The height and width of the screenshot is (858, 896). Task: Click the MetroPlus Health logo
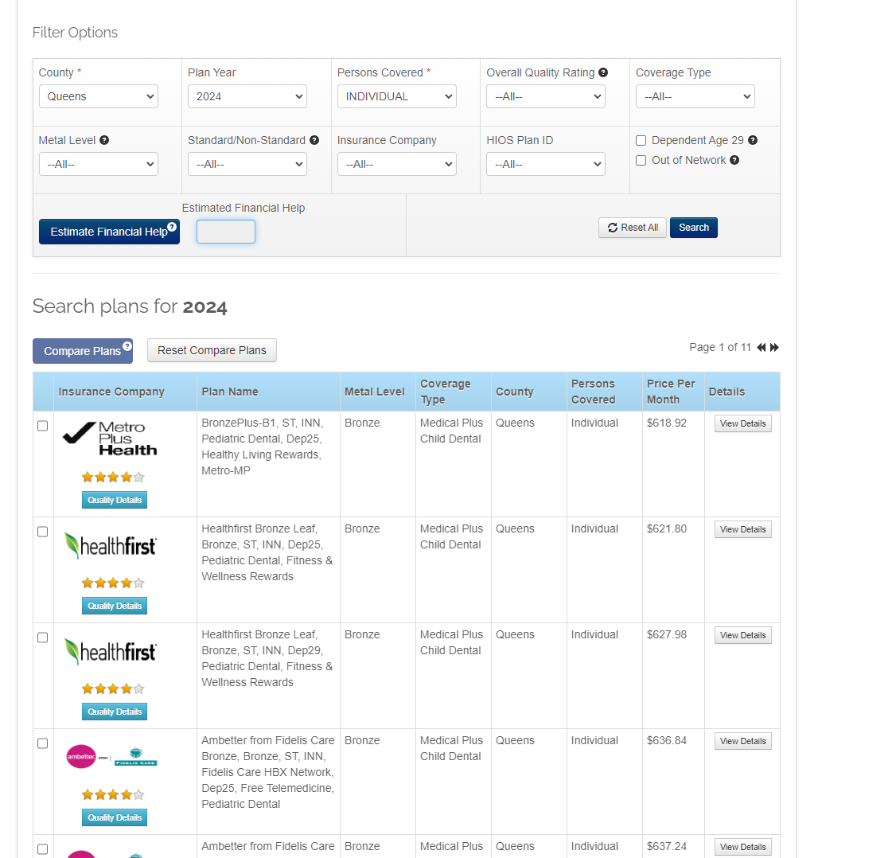click(x=110, y=439)
